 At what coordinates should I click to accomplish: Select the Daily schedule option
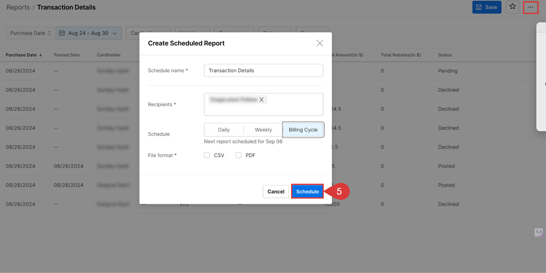click(223, 130)
